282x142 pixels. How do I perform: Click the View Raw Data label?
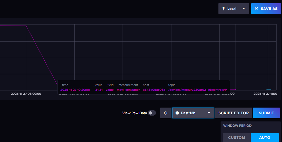click(x=134, y=113)
